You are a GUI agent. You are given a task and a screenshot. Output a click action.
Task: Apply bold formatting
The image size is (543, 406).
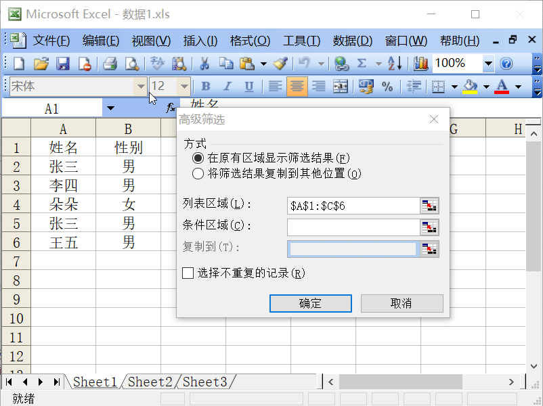click(205, 87)
